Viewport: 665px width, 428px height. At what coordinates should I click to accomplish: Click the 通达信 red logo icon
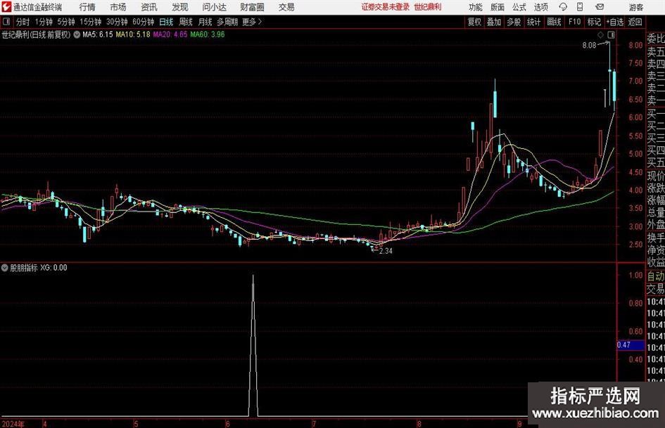click(6, 7)
